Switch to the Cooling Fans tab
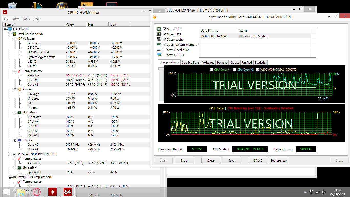 (190, 63)
